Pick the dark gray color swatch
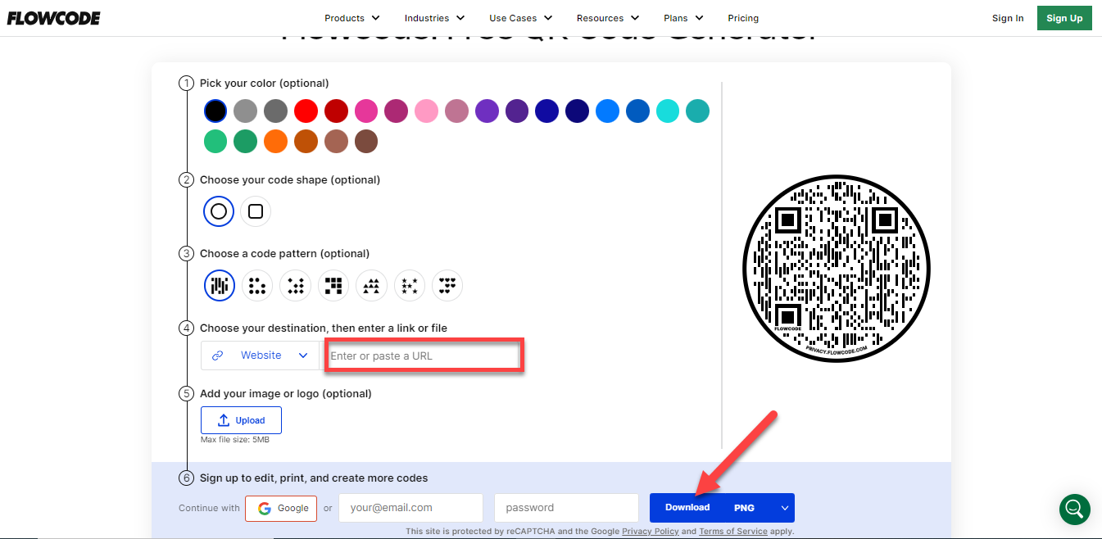The width and height of the screenshot is (1102, 539). pyautogui.click(x=275, y=111)
